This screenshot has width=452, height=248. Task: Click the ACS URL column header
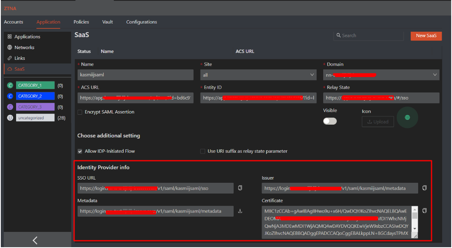245,51
